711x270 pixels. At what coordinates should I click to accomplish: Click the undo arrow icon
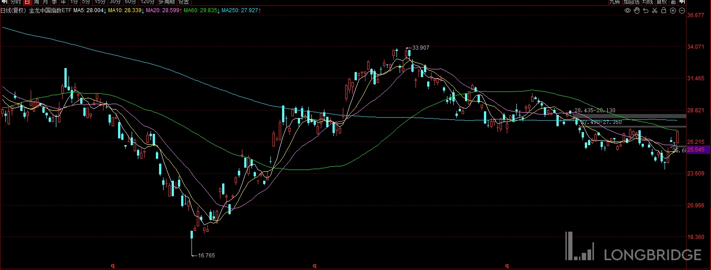coord(646,10)
